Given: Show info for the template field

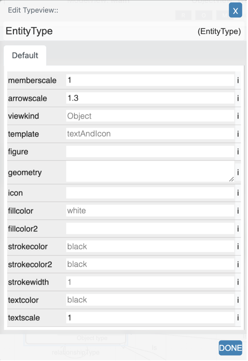Looking at the screenshot, I should (x=238, y=134).
